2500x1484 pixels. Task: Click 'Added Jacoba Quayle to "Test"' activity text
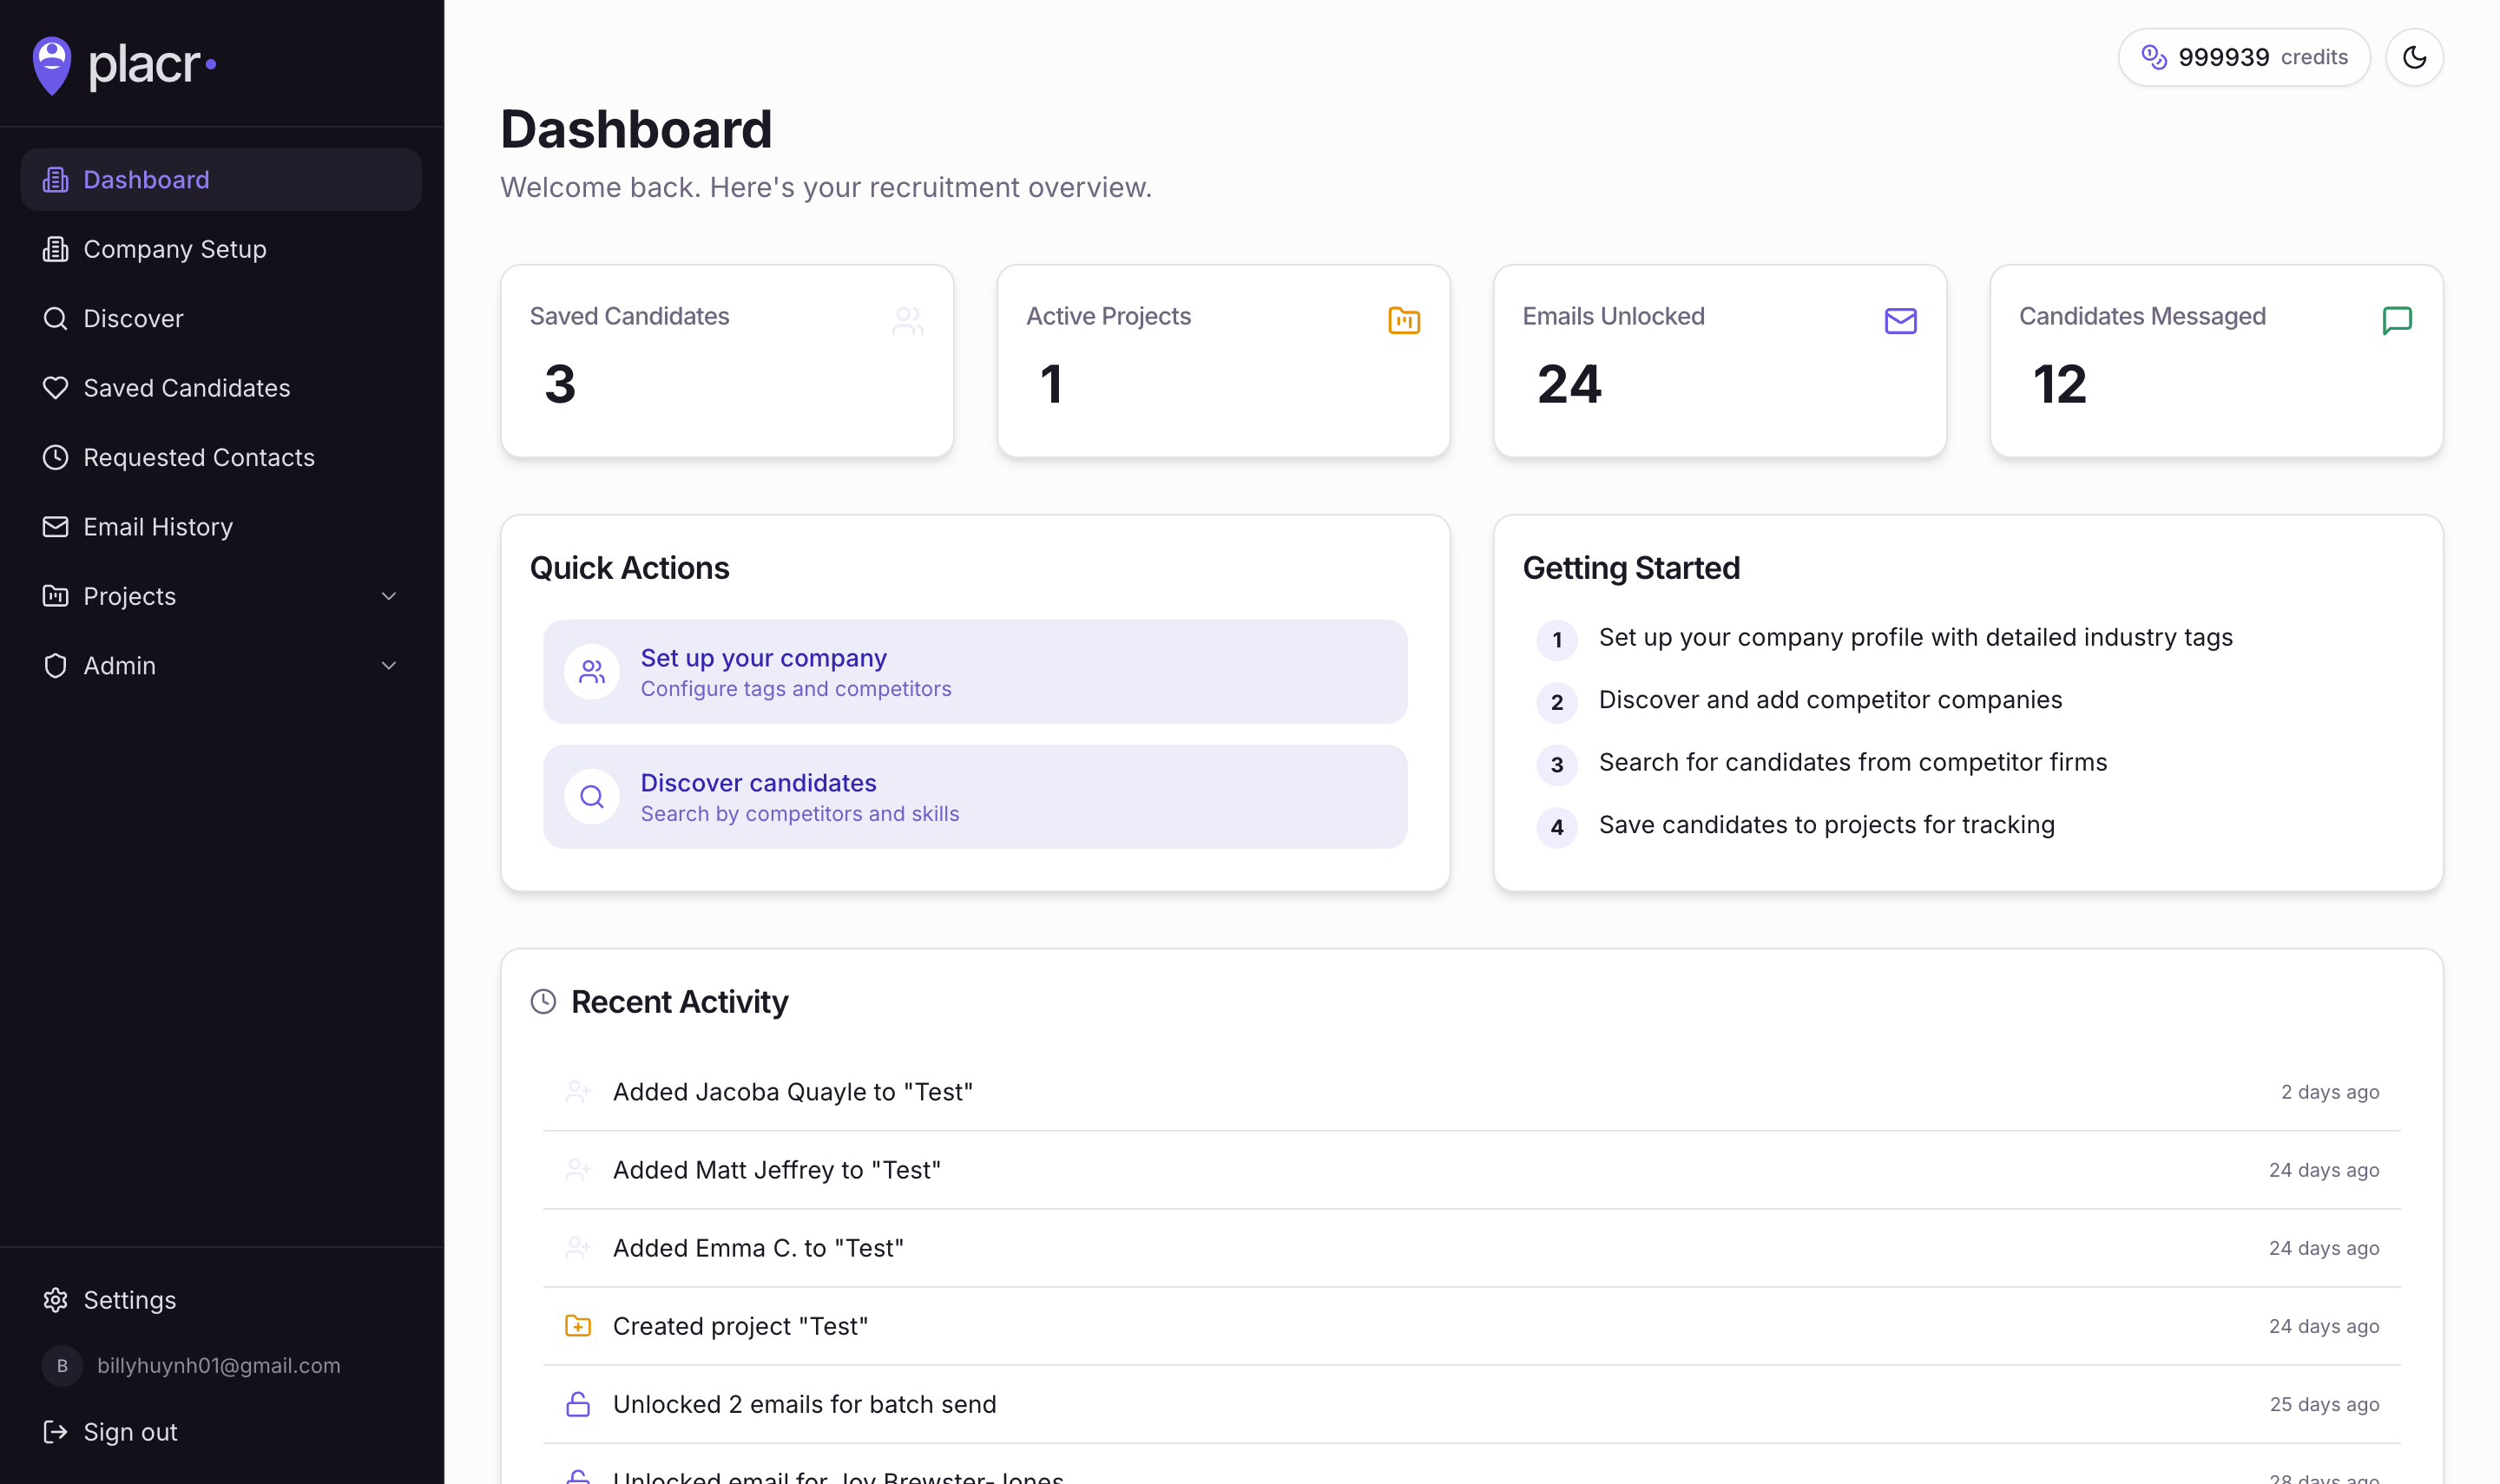[x=793, y=1092]
